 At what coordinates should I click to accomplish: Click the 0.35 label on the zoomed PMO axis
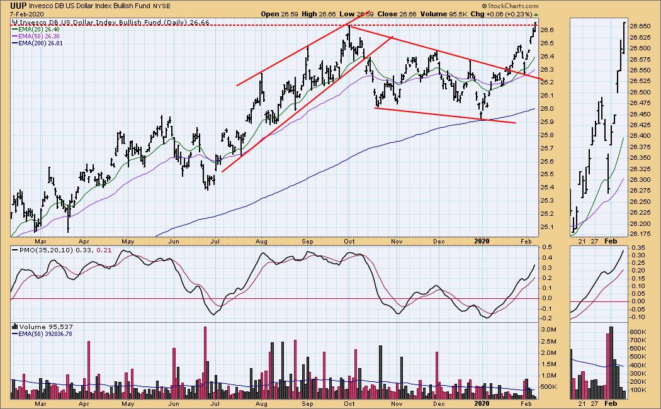point(638,248)
